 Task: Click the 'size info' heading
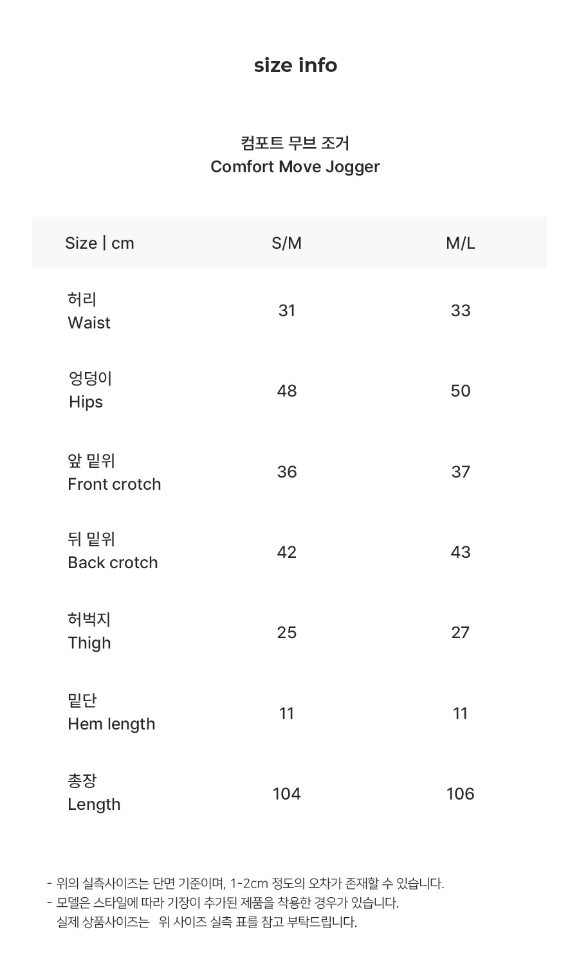pyautogui.click(x=295, y=66)
